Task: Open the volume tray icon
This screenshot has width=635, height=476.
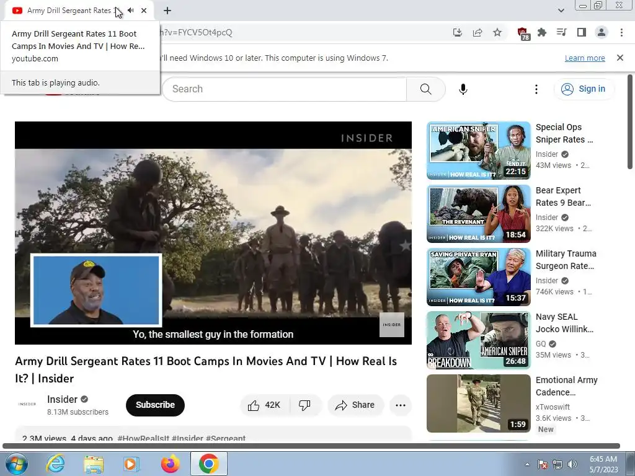Action: tap(572, 464)
